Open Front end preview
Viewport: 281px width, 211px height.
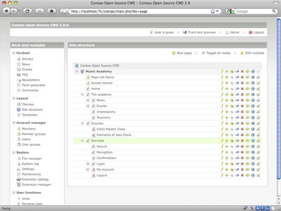click(x=202, y=32)
